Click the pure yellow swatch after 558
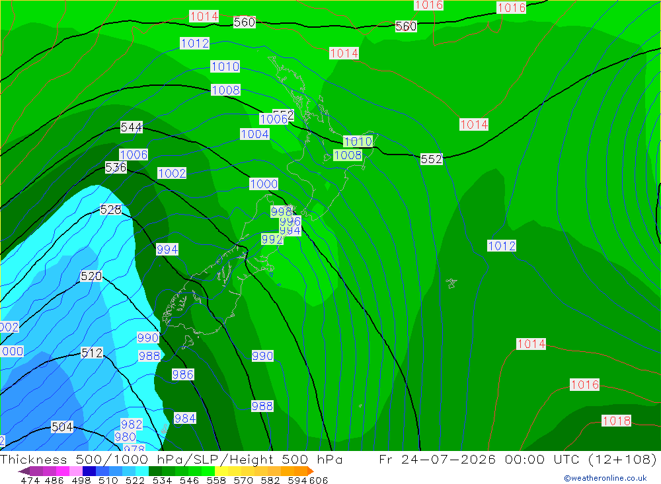This screenshot has width=661, height=484. tap(221, 471)
